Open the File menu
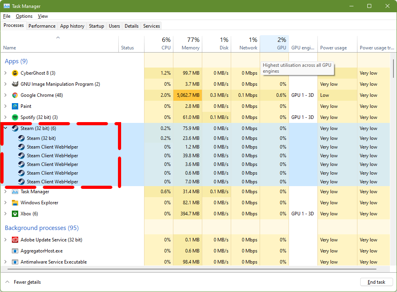 click(x=7, y=16)
